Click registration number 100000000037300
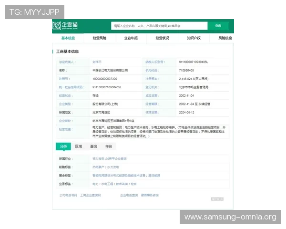 (105, 79)
